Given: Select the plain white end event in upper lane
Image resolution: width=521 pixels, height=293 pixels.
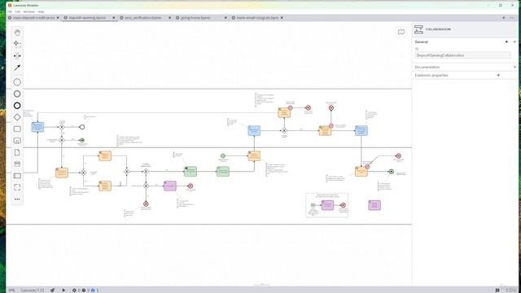Looking at the screenshot, I should coord(82,127).
